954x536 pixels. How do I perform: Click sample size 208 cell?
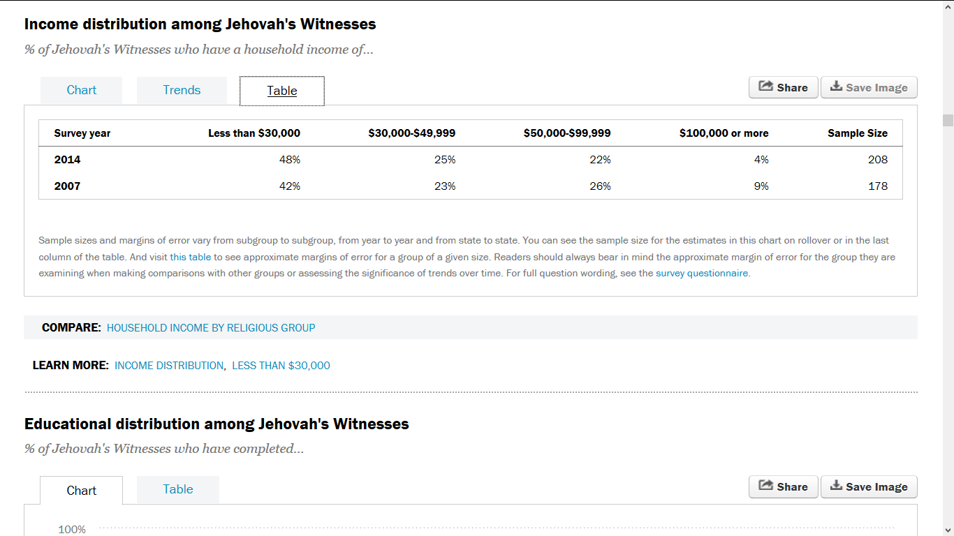878,160
